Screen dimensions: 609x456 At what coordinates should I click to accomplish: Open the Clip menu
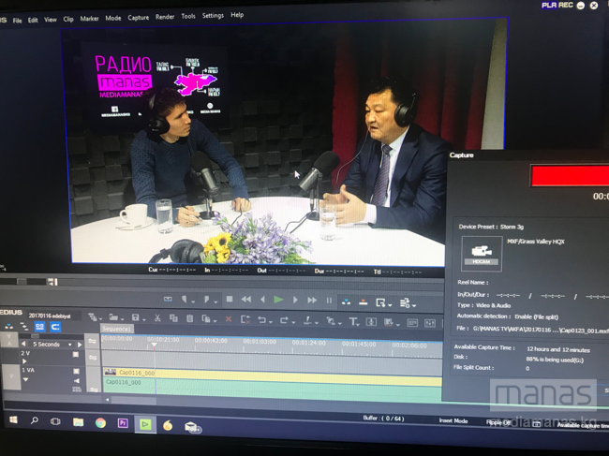tap(68, 19)
